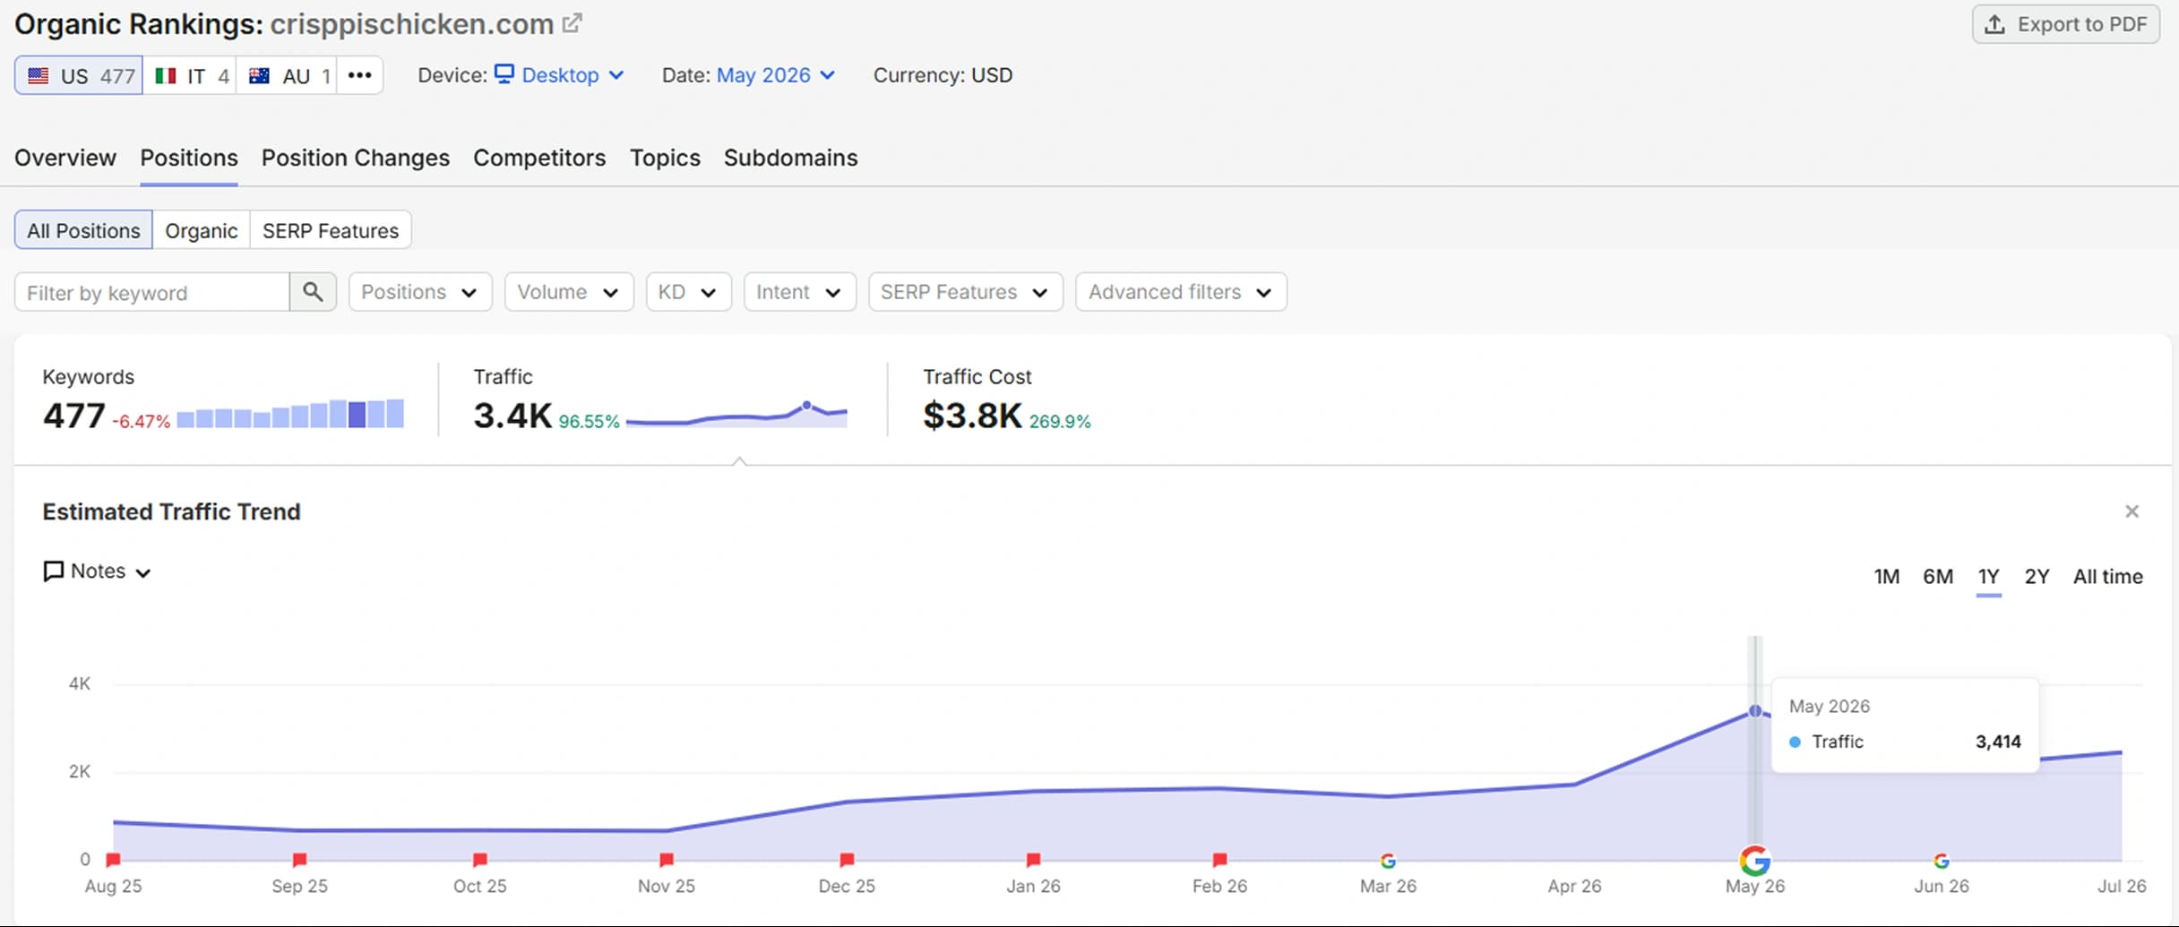Click the 269.9% traffic cost change
The image size is (2179, 927).
coord(1060,421)
